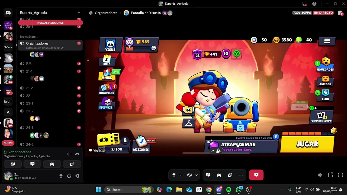Turn on camera in voice panel

(x=13, y=164)
